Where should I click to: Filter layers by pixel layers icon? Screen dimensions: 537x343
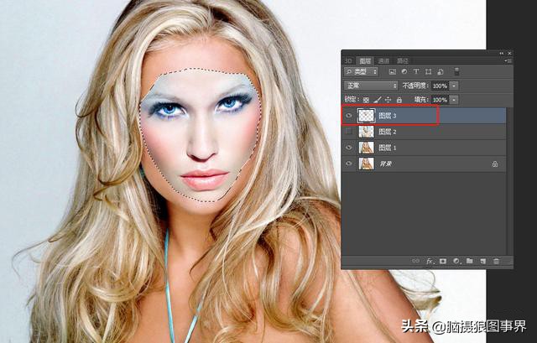click(x=393, y=71)
